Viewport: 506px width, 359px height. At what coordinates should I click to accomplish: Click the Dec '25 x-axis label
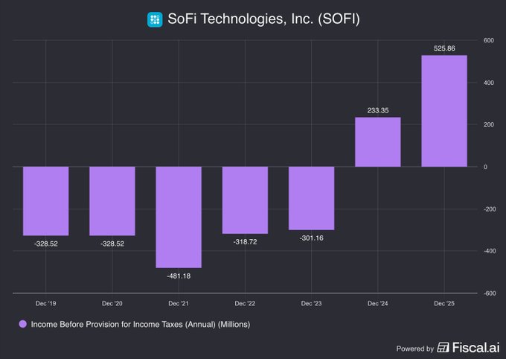[444, 304]
